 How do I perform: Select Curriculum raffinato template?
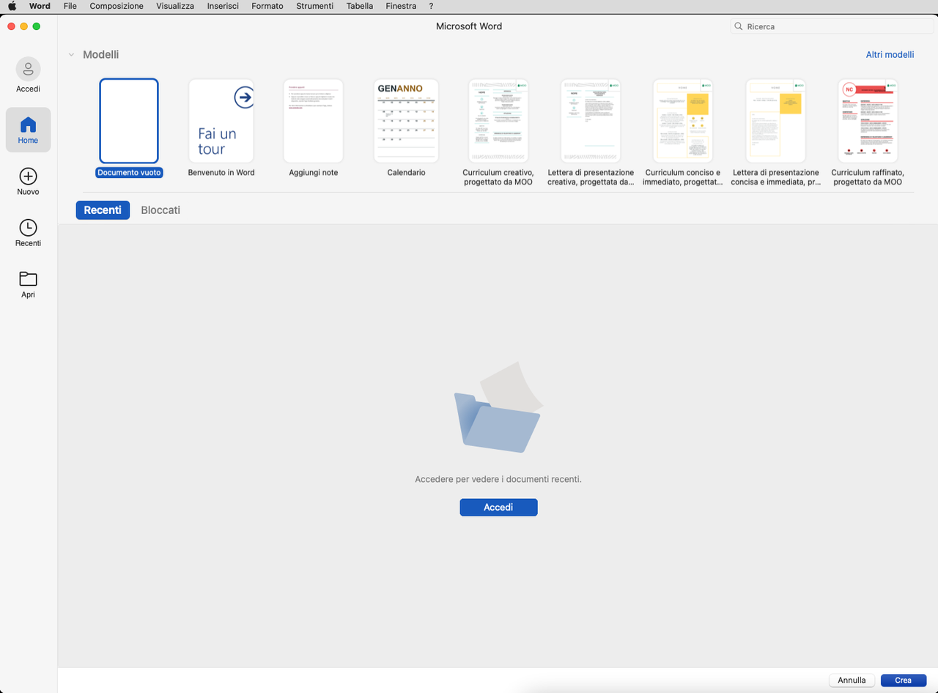868,121
